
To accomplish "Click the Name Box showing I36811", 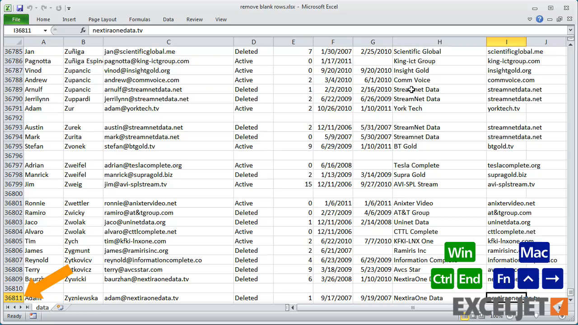I will (x=23, y=30).
